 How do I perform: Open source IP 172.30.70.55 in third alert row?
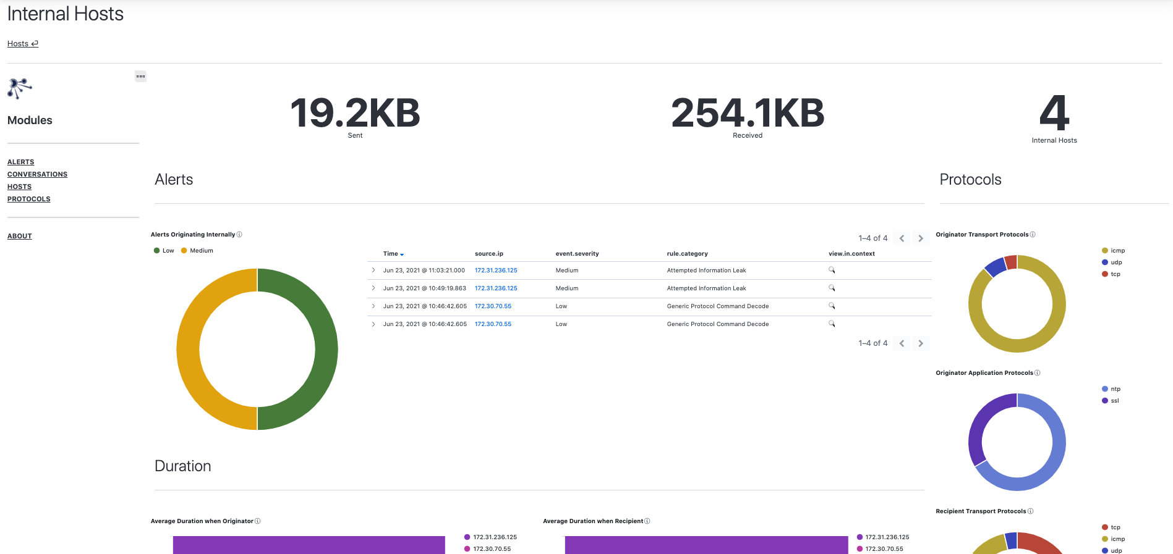(x=493, y=306)
